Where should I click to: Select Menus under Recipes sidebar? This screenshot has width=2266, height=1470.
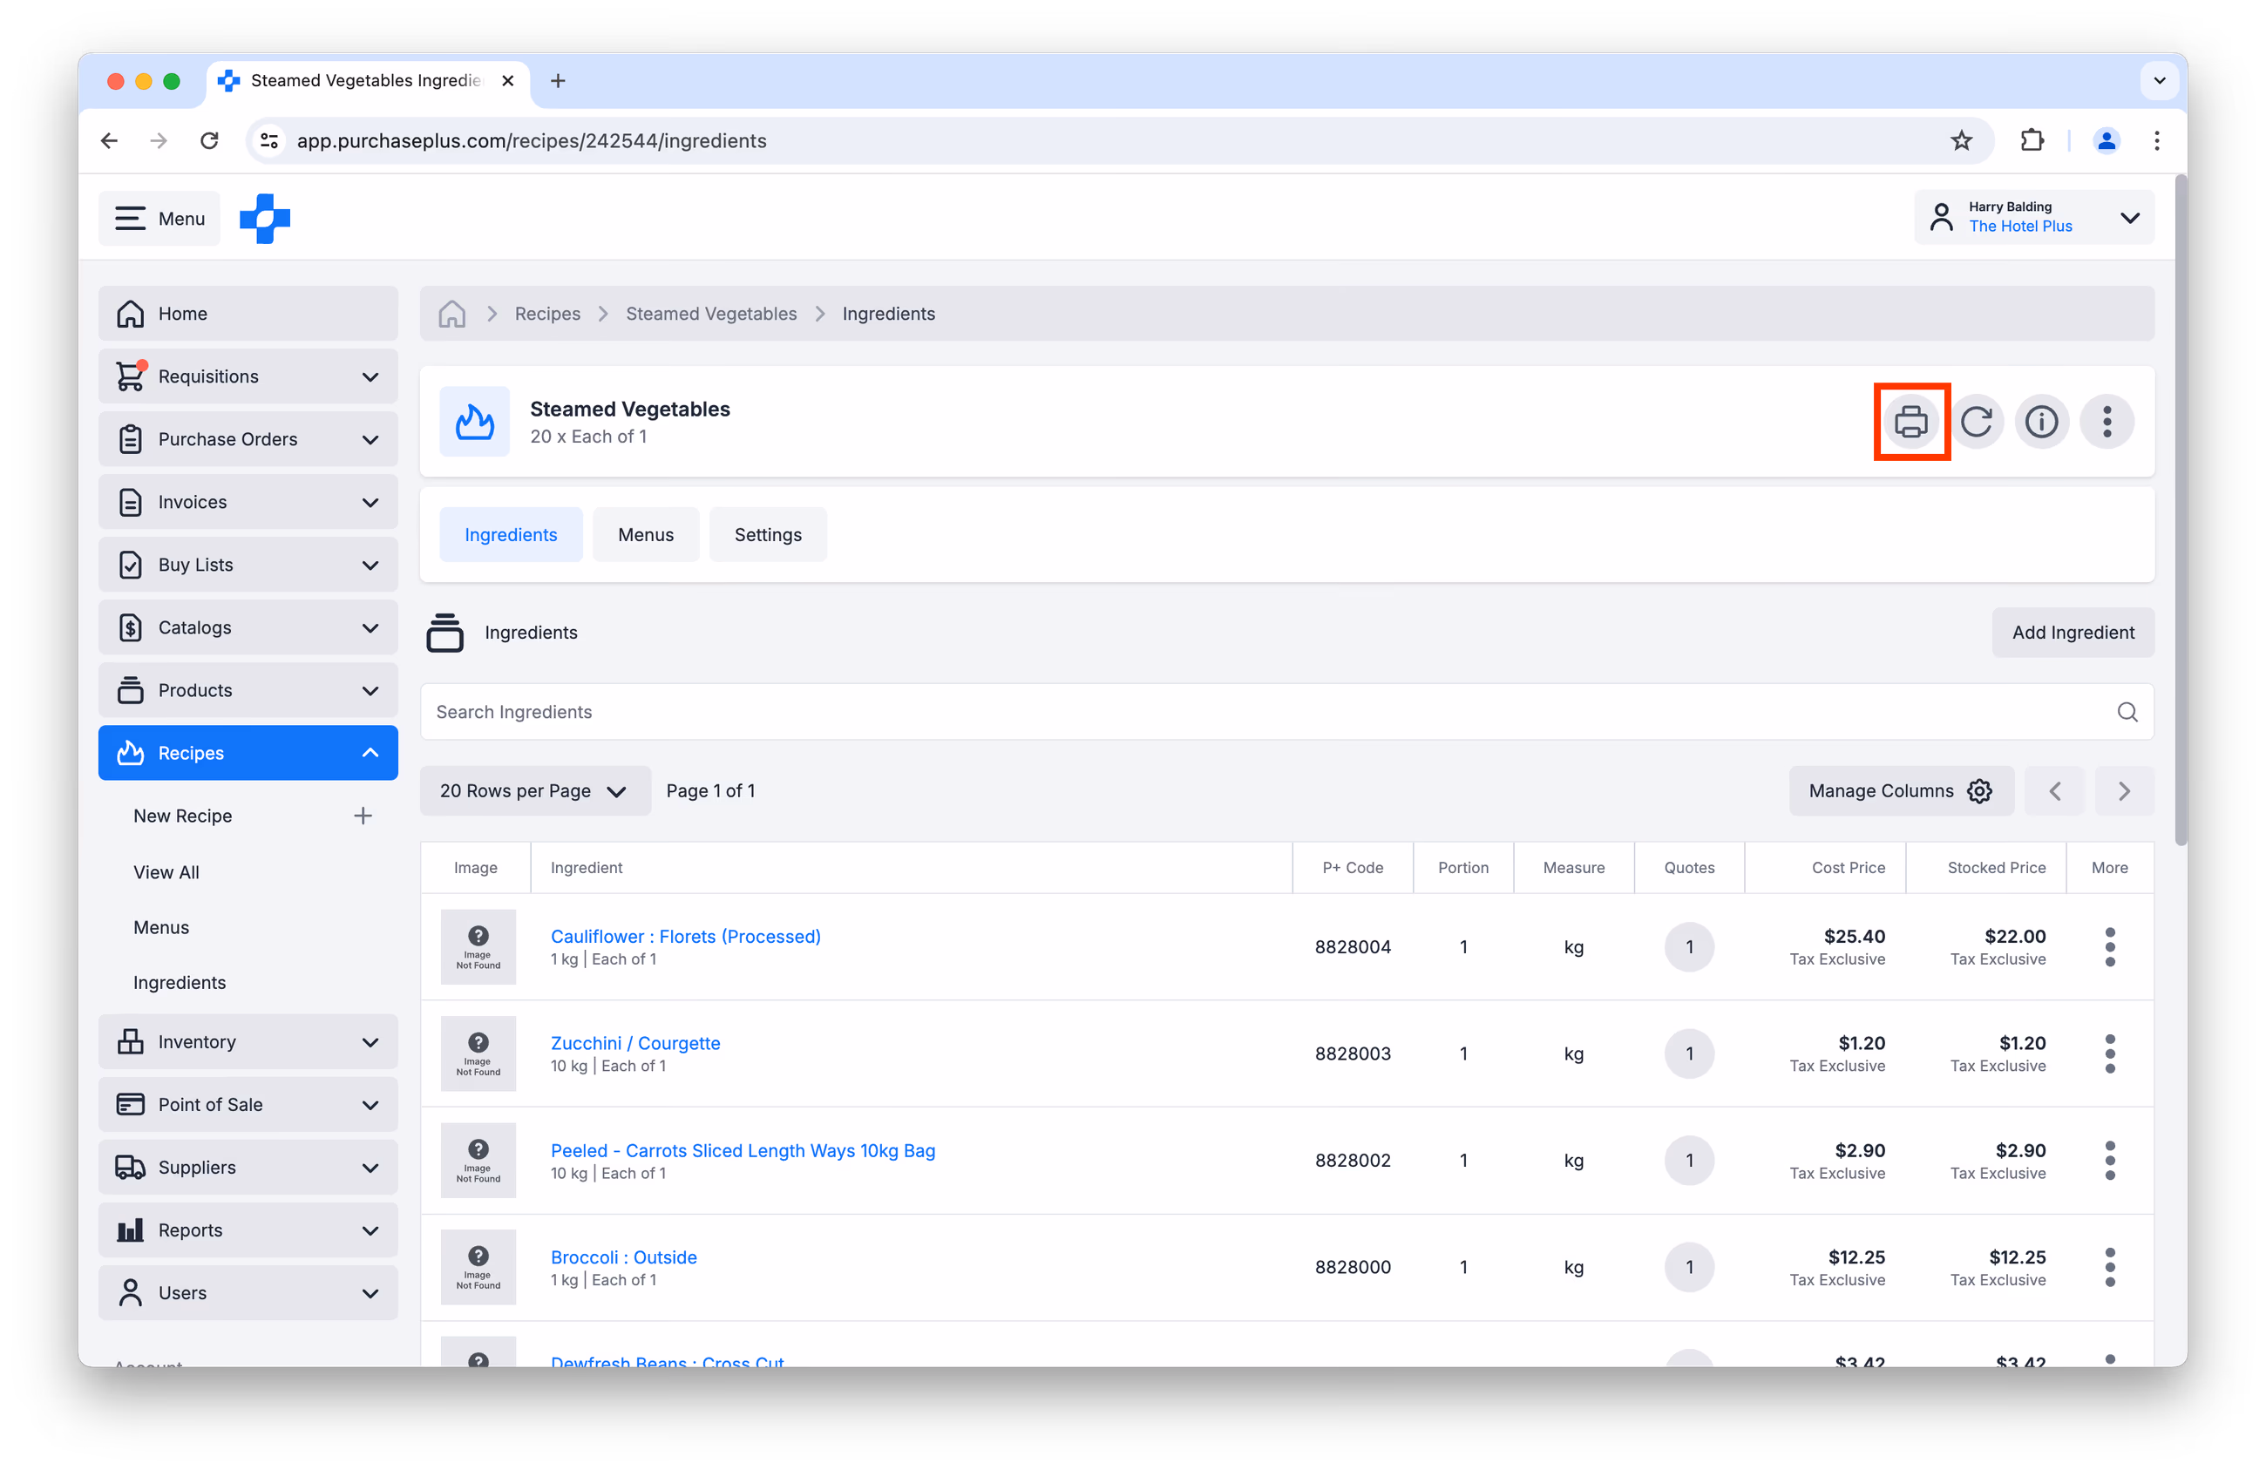click(161, 927)
